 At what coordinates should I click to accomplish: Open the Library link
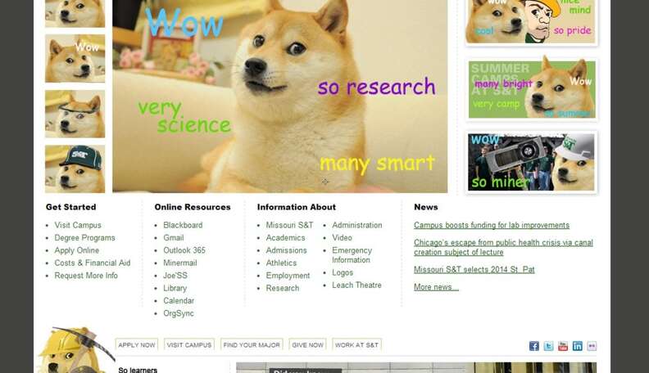pos(175,288)
